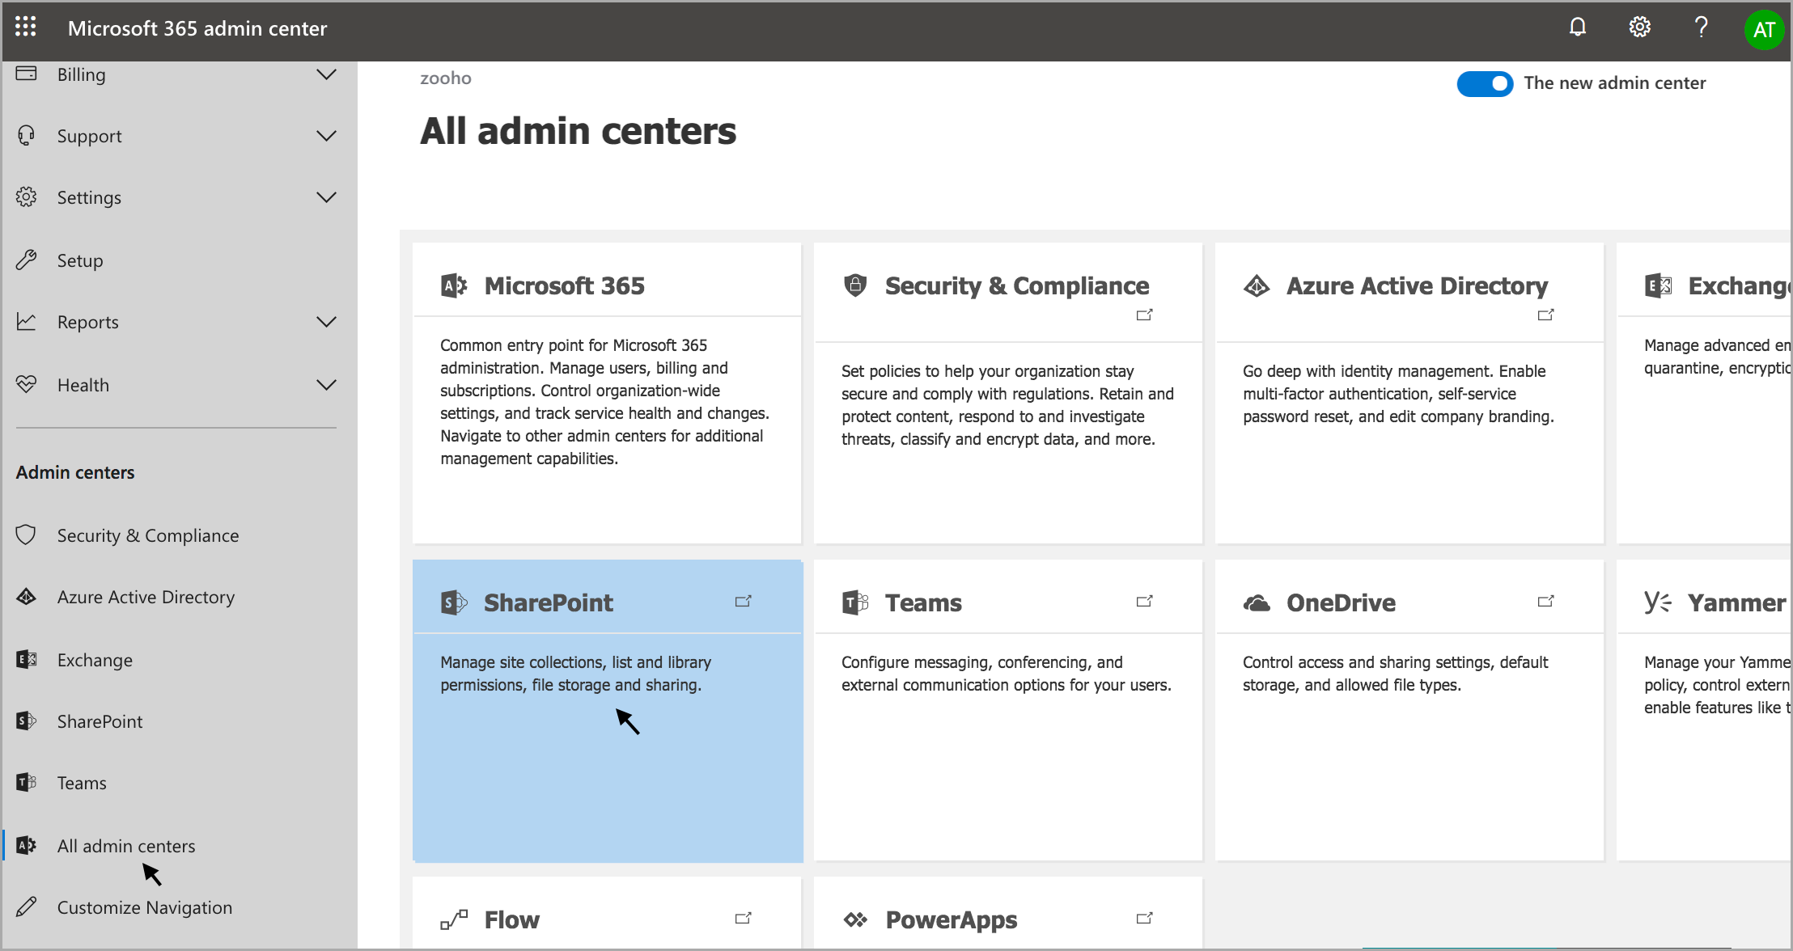The image size is (1793, 951).
Task: Click Customize Navigation link
Action: (144, 907)
